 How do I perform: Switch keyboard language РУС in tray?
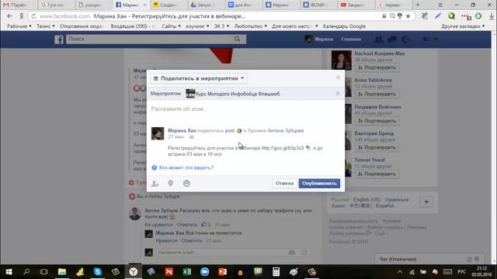point(461,272)
